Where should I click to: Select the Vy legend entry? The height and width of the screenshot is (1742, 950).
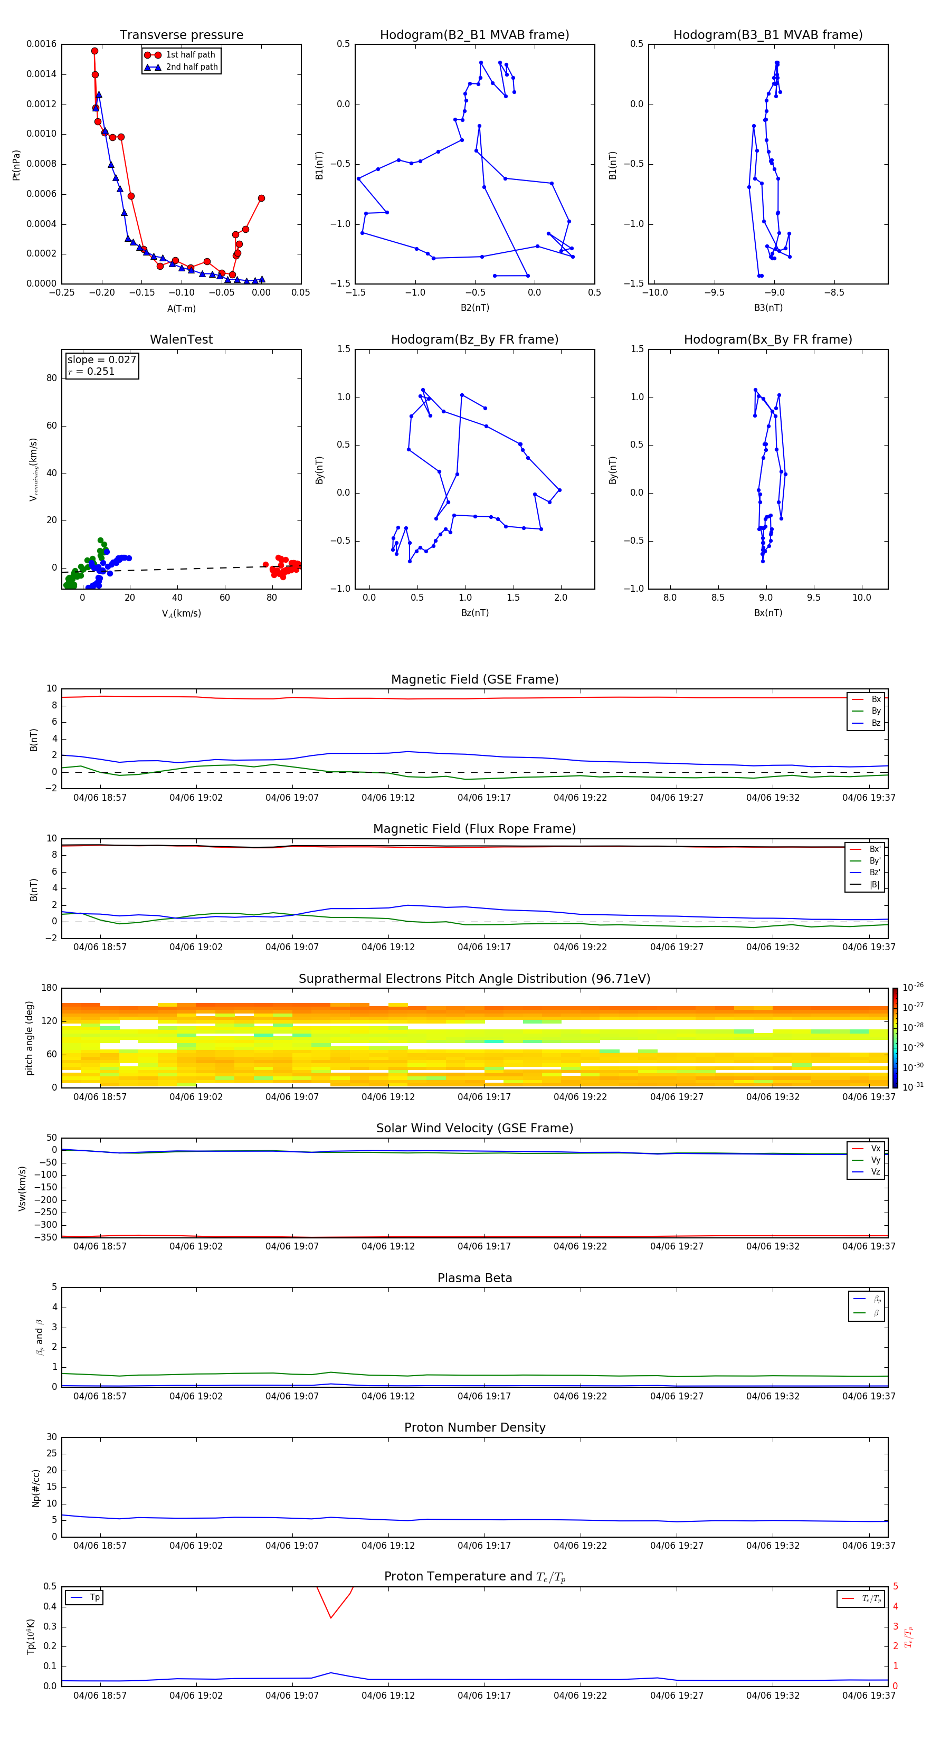pos(866,1160)
